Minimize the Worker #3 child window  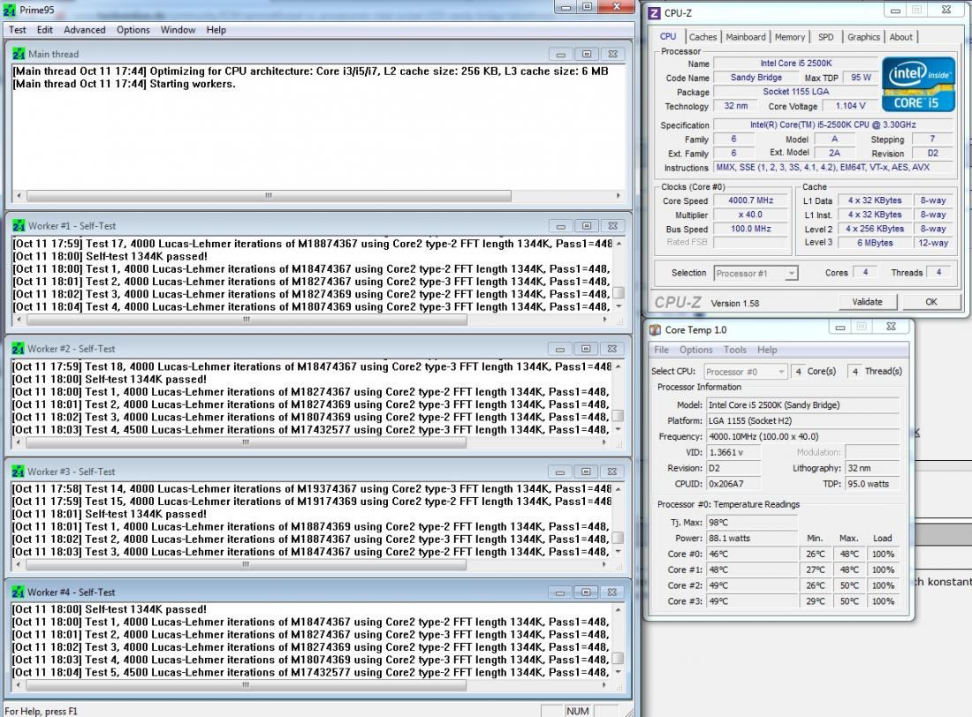[559, 472]
